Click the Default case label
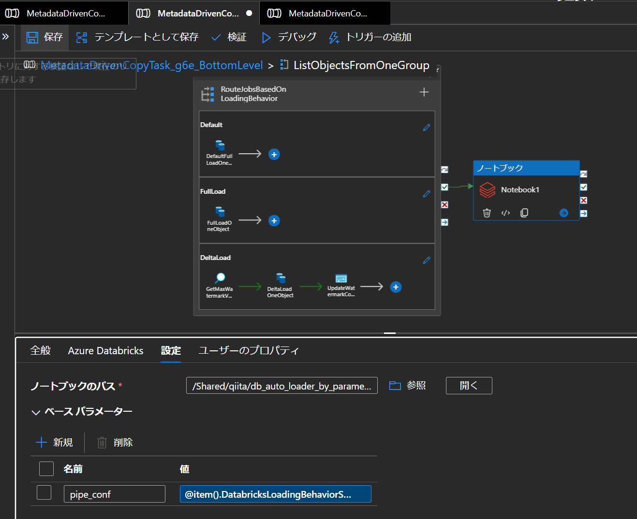The image size is (637, 519). 211,125
